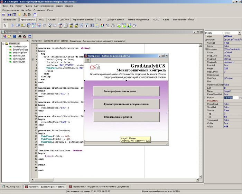Open the Справка menu

pyautogui.click(x=69, y=6)
